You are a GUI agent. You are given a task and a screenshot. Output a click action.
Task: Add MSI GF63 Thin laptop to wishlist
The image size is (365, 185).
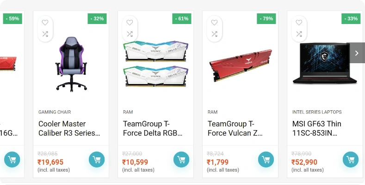point(299,22)
